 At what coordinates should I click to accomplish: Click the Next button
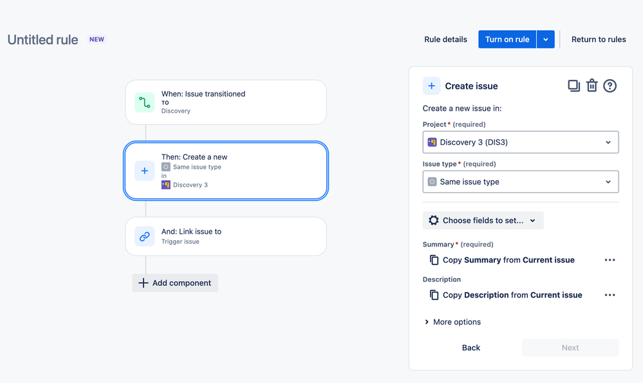click(570, 348)
